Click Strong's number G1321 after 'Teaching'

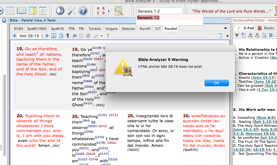[103, 115]
